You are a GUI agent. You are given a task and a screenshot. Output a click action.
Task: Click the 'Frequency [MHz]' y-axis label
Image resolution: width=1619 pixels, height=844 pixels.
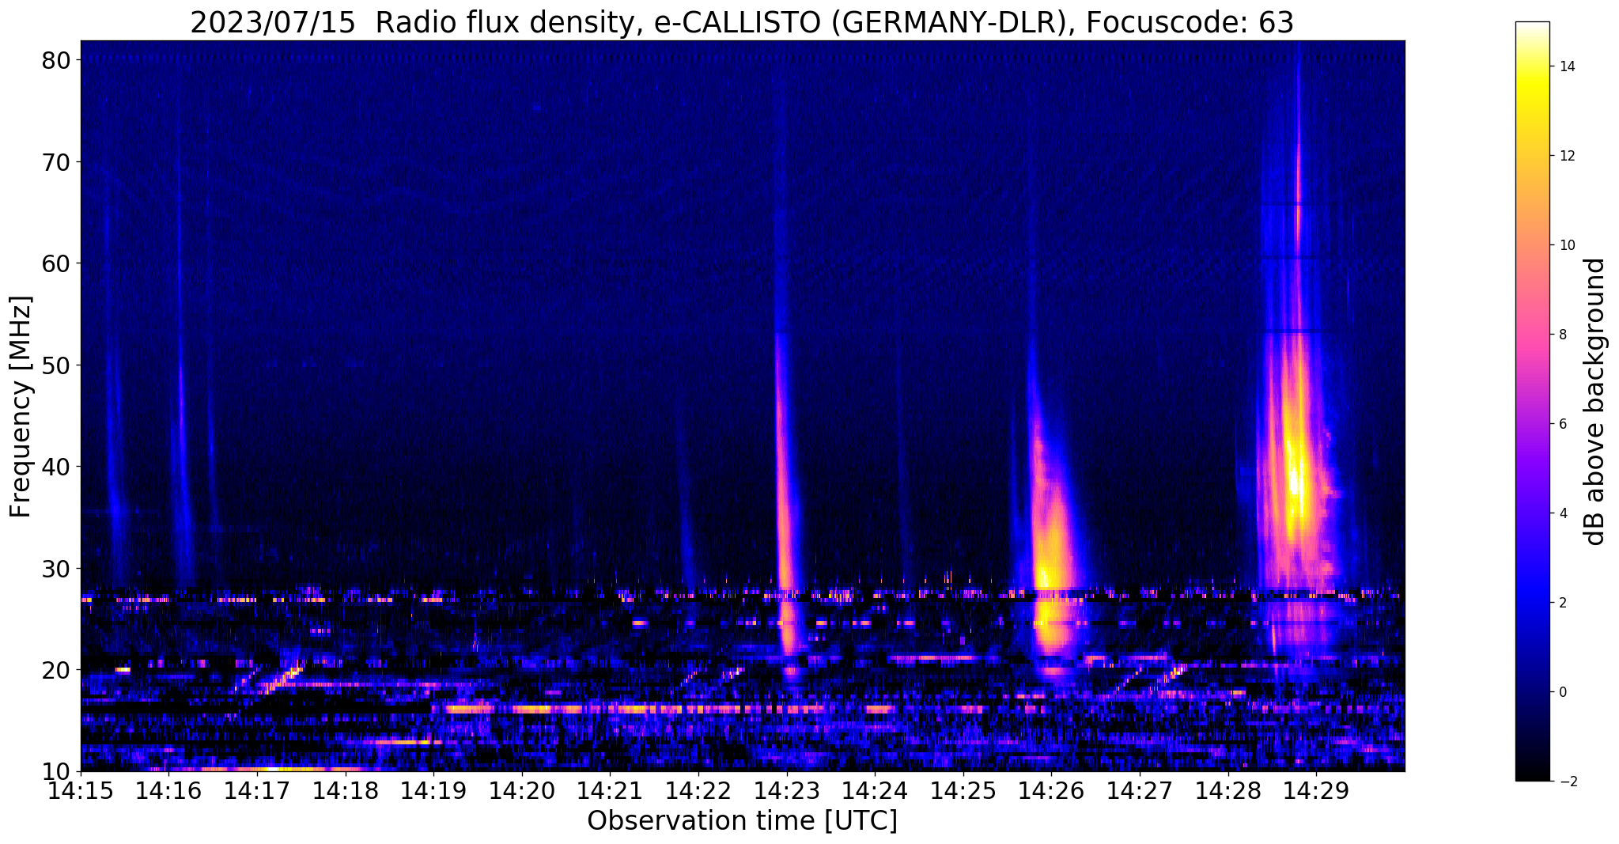21,407
